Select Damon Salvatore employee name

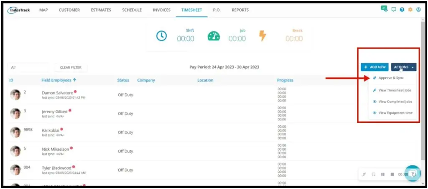coord(57,93)
